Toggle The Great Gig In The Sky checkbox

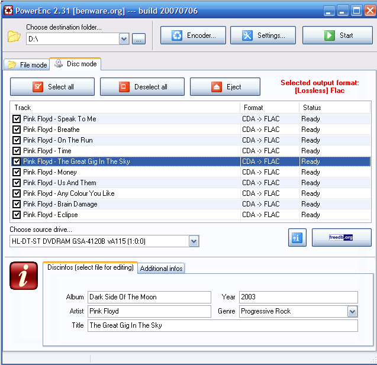17,161
